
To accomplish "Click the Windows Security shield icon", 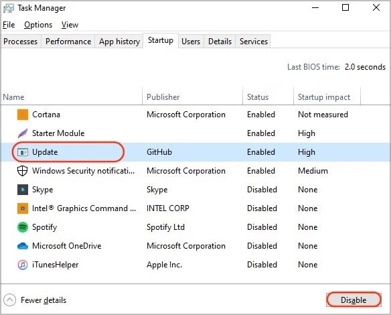I will click(23, 171).
